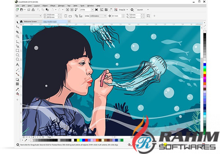220x154 pixels.
Task: Toggle Current Page layout button
Action: (81, 16)
